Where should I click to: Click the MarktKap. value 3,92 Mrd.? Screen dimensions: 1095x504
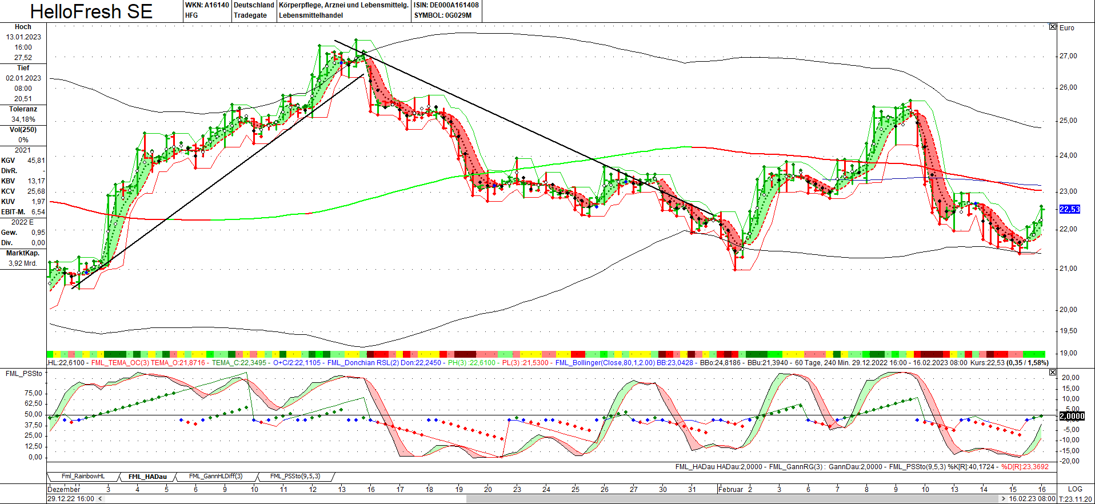coord(23,263)
